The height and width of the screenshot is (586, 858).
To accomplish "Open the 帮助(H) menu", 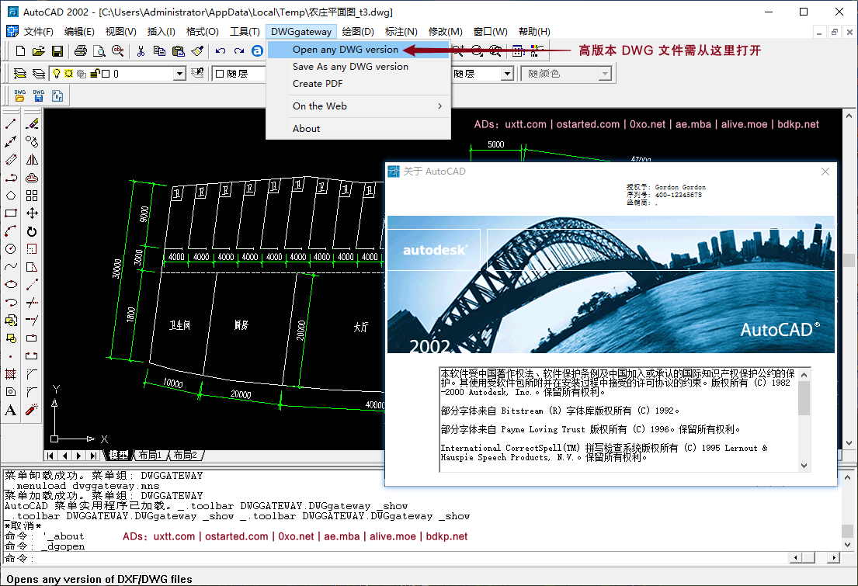I will (535, 32).
